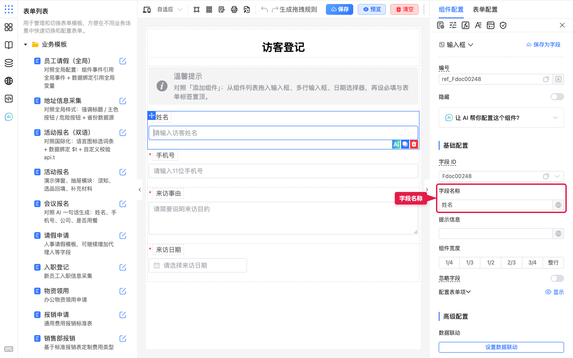Click the undo arrow in the toolbar
The width and height of the screenshot is (573, 358).
click(x=265, y=9)
